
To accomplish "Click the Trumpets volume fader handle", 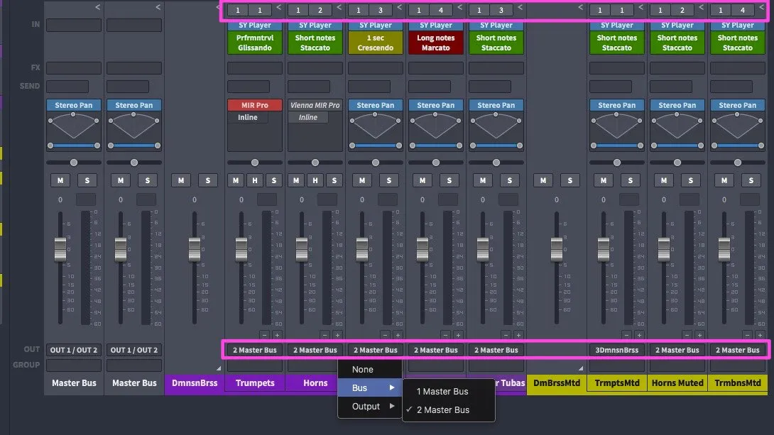I will 241,249.
